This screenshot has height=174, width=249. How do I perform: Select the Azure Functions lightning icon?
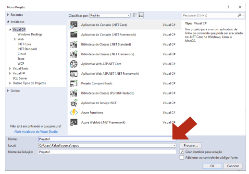pos(74,113)
